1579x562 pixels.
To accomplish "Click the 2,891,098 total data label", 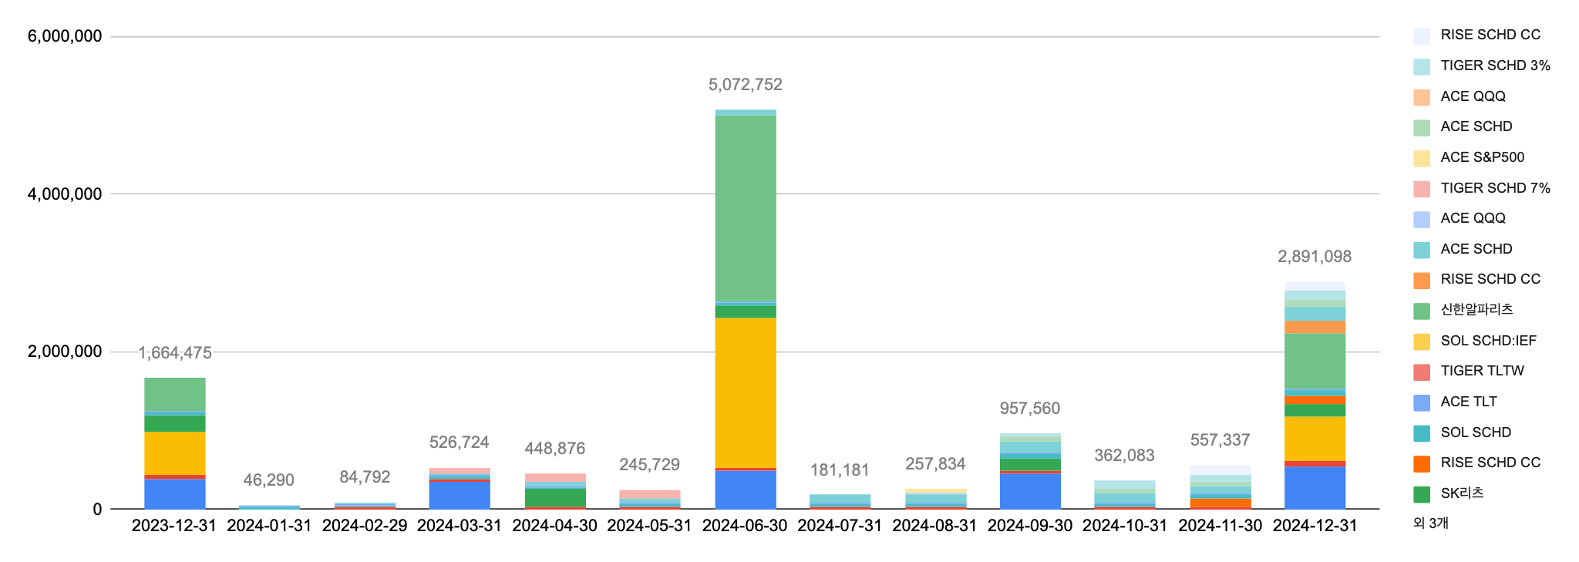I will click(1314, 257).
